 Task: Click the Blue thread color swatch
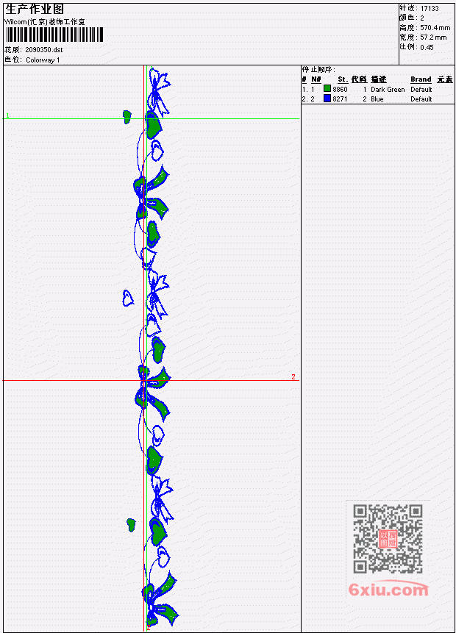coord(327,98)
